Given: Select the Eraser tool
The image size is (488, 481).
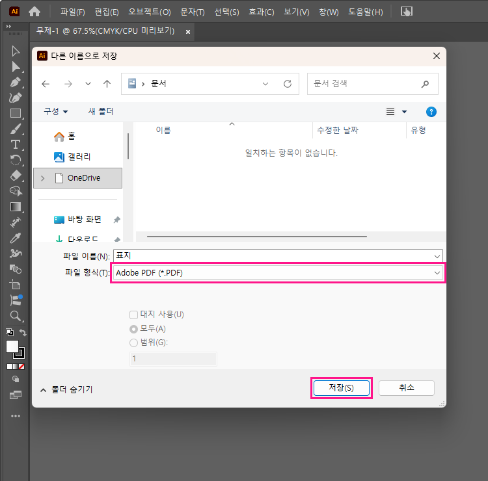Looking at the screenshot, I should click(x=16, y=175).
